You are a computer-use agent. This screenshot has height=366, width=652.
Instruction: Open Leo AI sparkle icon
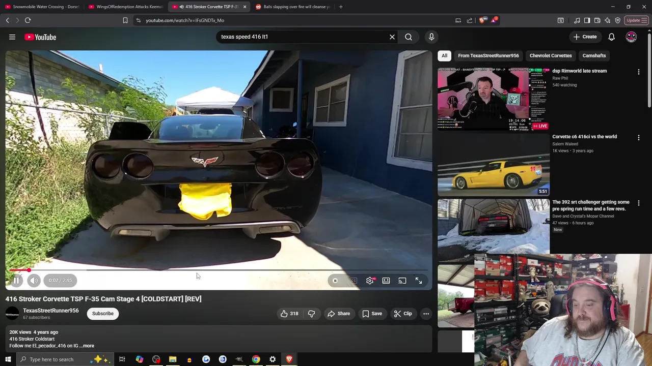click(607, 20)
